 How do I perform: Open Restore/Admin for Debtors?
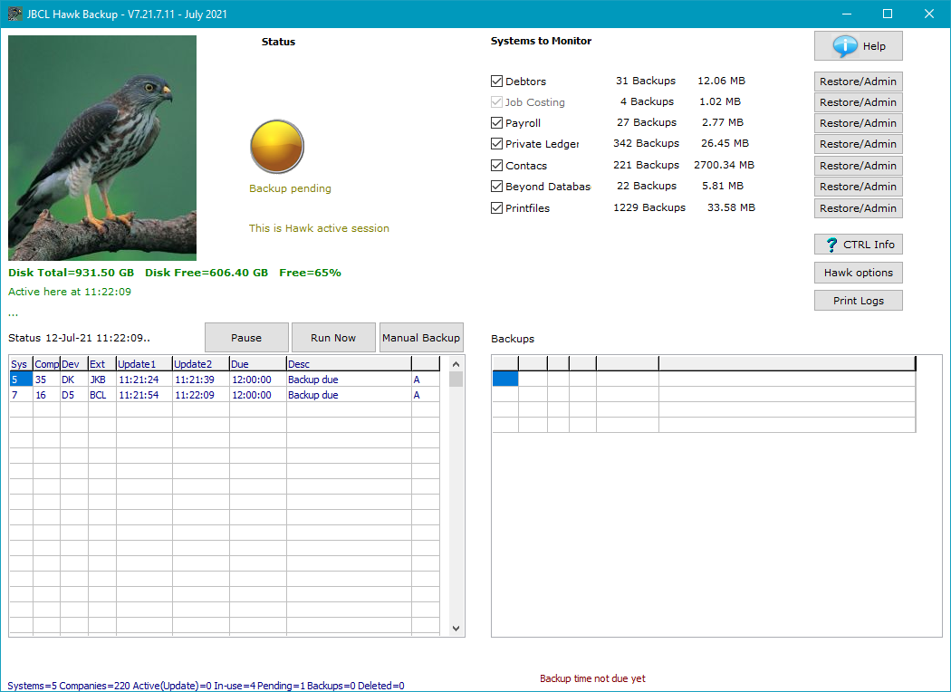coord(858,82)
